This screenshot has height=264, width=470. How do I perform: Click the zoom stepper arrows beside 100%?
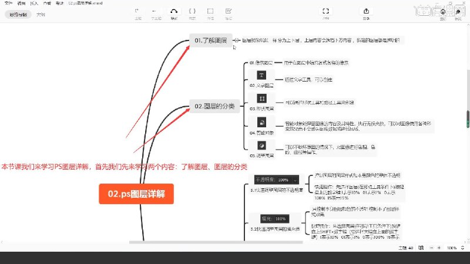click(x=462, y=248)
